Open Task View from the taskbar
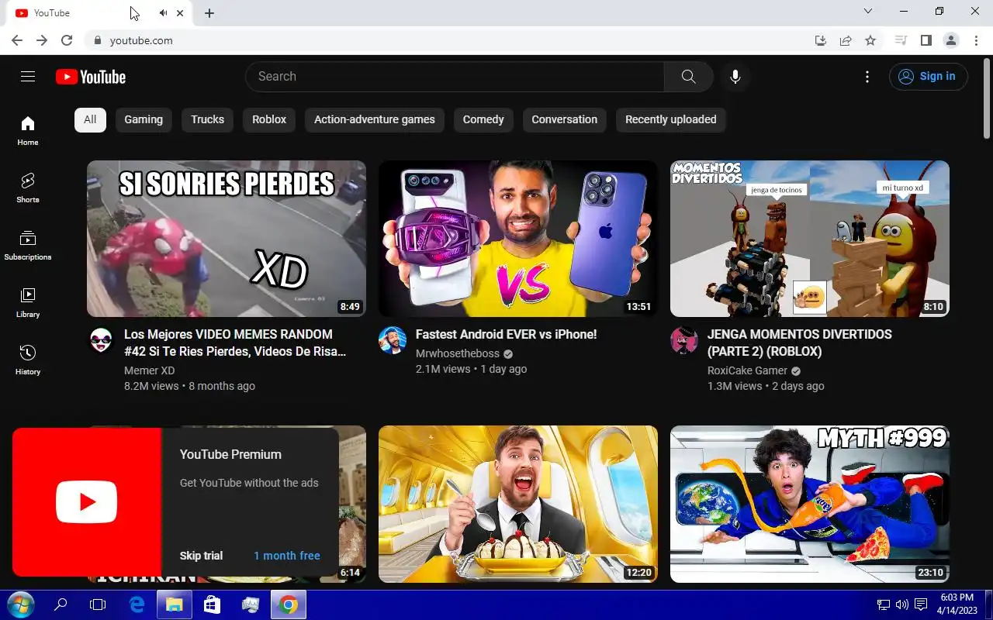The height and width of the screenshot is (620, 993). [x=98, y=604]
